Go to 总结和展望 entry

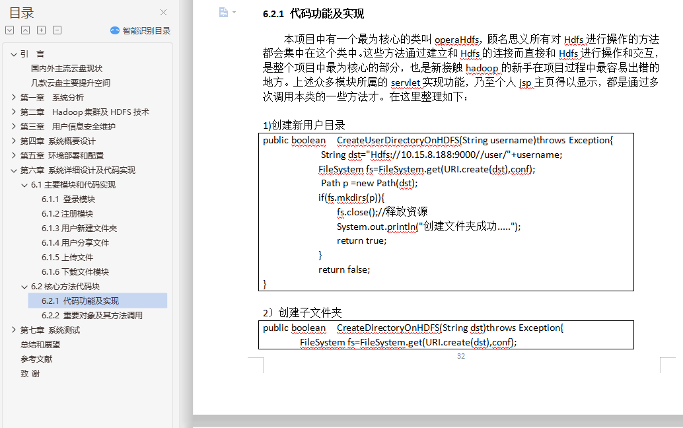click(x=40, y=344)
